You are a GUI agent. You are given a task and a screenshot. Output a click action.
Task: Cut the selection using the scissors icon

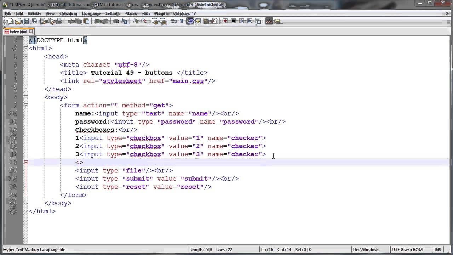(70, 21)
